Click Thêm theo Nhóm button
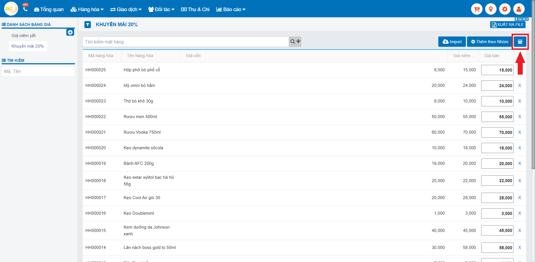Viewport: 535px width, 262px height. [489, 42]
